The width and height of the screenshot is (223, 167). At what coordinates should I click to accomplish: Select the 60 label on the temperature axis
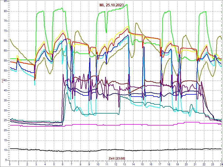point(5,51)
